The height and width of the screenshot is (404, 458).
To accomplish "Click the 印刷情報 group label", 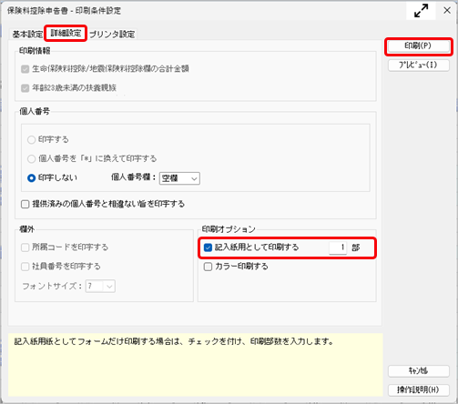I will coord(35,51).
